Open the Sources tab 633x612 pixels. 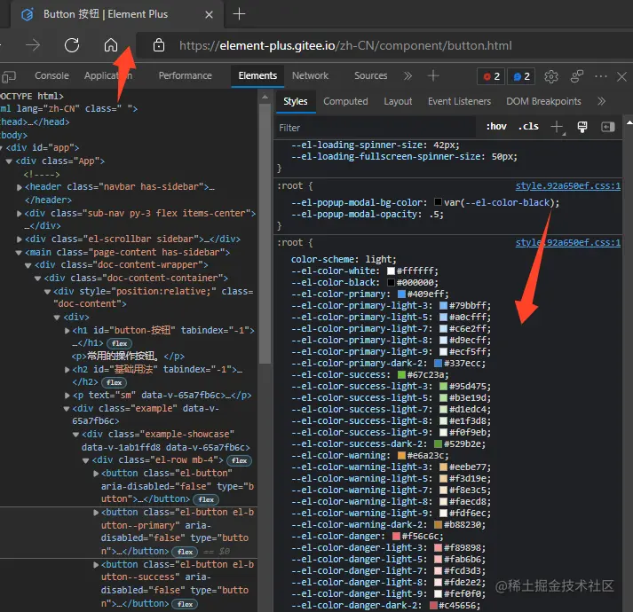click(x=370, y=76)
